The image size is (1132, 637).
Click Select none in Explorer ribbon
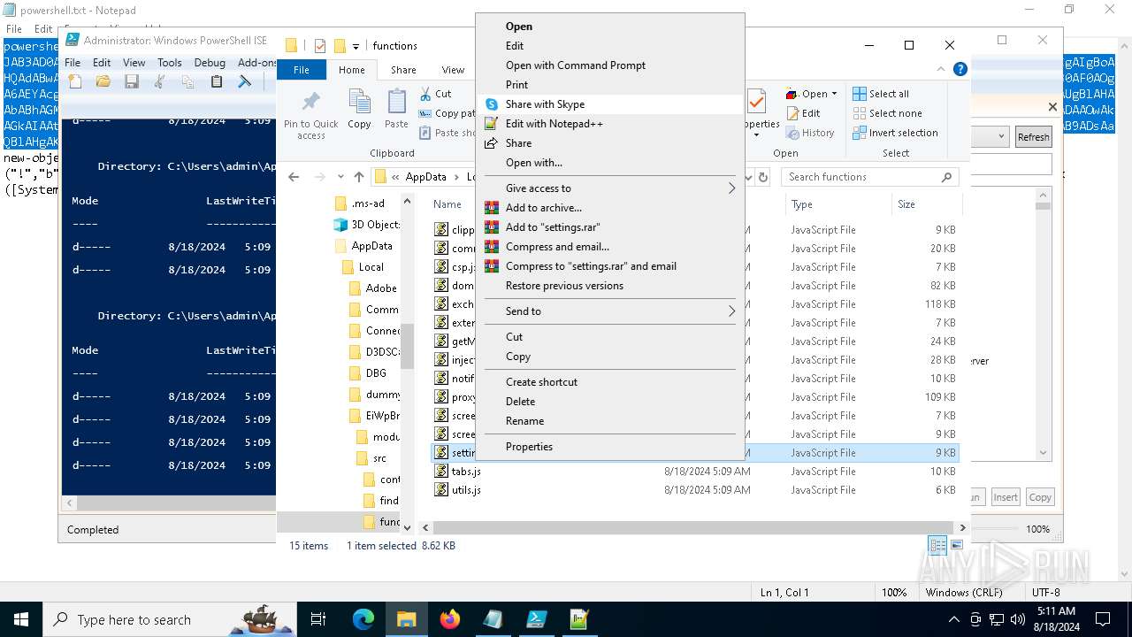(888, 113)
